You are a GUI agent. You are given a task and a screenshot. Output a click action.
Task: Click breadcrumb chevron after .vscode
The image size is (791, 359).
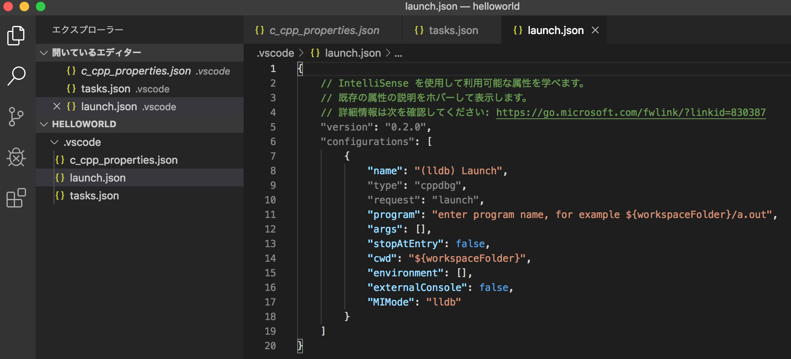tap(301, 53)
